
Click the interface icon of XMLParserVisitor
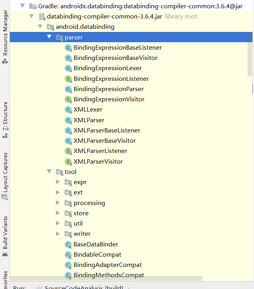tap(68, 162)
